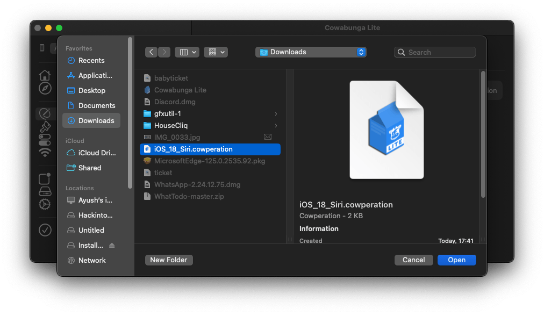Viewport: 544px width, 316px height.
Task: Select the gfxutil-1 folder
Action: 210,113
